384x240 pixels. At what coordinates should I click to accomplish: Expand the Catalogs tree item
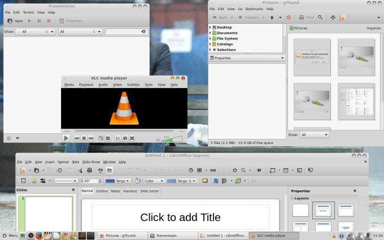211,44
